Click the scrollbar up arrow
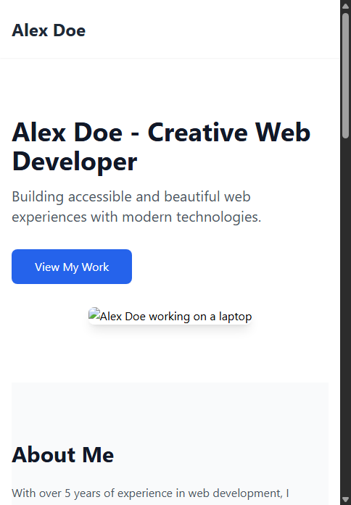Viewport: 351px width, 505px height. click(345, 6)
